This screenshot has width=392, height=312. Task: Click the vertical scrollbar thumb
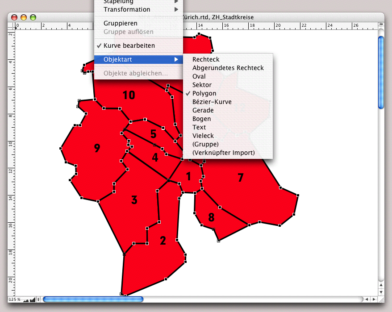[x=381, y=71]
